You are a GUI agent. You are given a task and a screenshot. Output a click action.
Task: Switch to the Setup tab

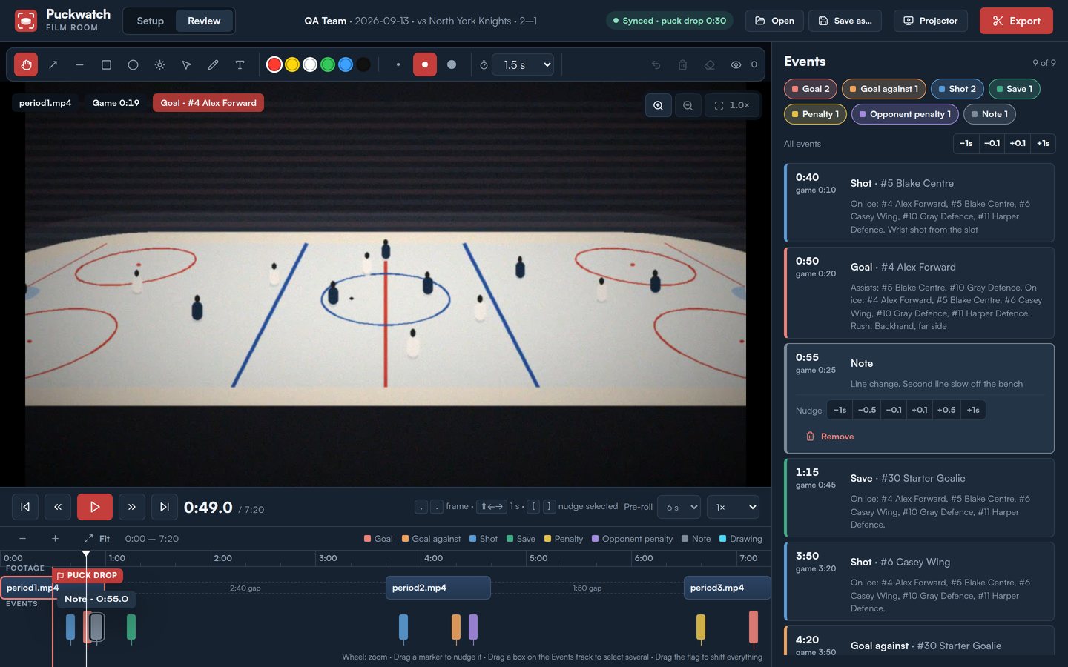click(x=151, y=21)
